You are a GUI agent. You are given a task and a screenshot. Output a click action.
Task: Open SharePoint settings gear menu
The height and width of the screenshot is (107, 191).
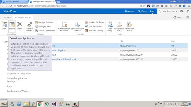point(182,11)
